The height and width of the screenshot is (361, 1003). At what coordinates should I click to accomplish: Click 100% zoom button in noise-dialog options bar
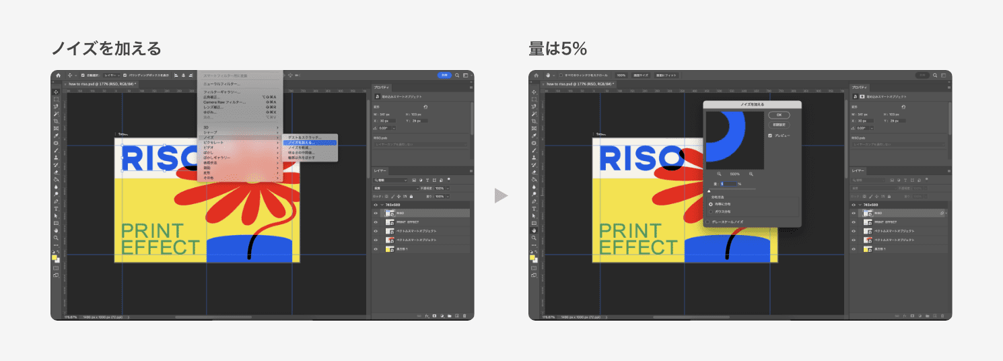click(x=621, y=75)
